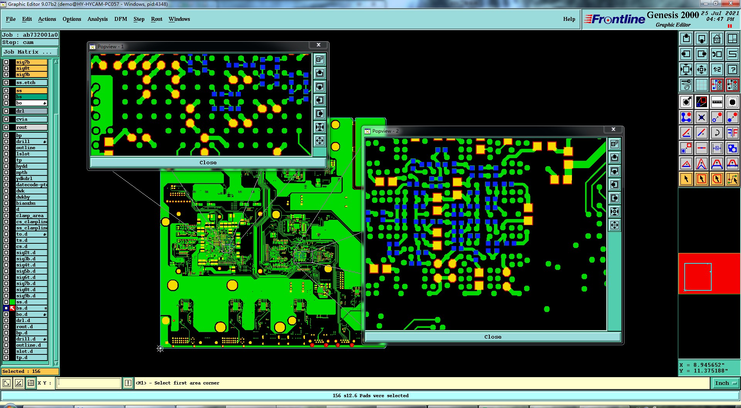The width and height of the screenshot is (741, 408).
Task: Open the Analysis menu
Action: click(98, 19)
